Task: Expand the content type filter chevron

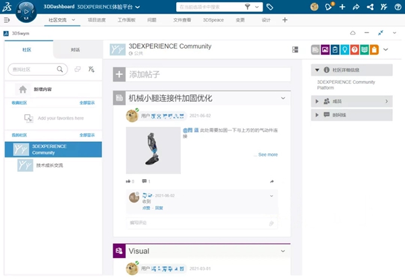Action: pos(385,49)
